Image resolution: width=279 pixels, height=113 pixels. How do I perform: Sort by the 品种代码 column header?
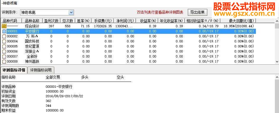[x=11, y=21]
